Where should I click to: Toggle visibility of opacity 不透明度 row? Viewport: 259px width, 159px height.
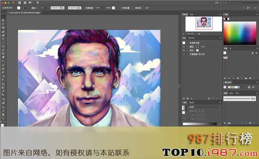coord(184,54)
